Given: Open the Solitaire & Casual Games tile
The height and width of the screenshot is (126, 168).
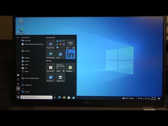Looking at the screenshot, I should point(60,77).
